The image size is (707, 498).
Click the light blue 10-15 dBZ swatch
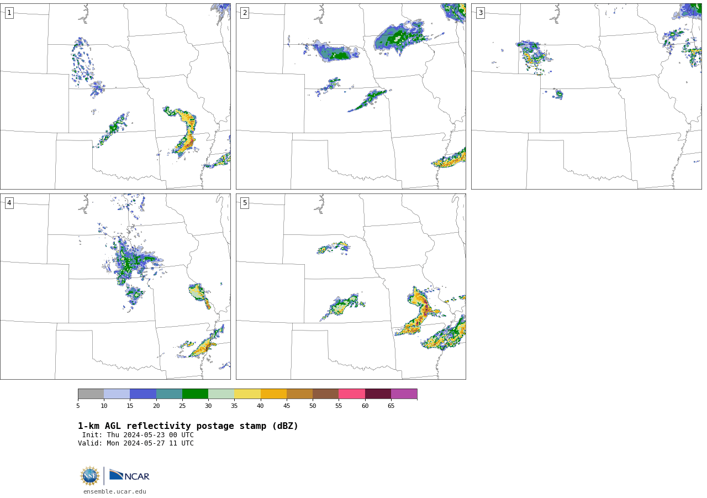click(117, 394)
